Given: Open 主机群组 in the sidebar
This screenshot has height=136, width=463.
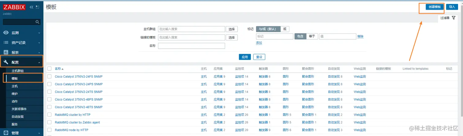Looking at the screenshot, I should [17, 71].
